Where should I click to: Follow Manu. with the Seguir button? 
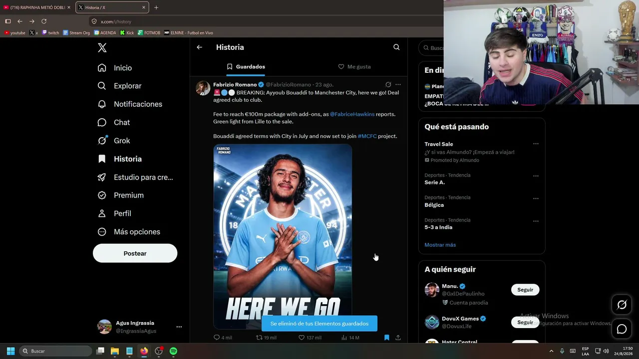coord(525,290)
